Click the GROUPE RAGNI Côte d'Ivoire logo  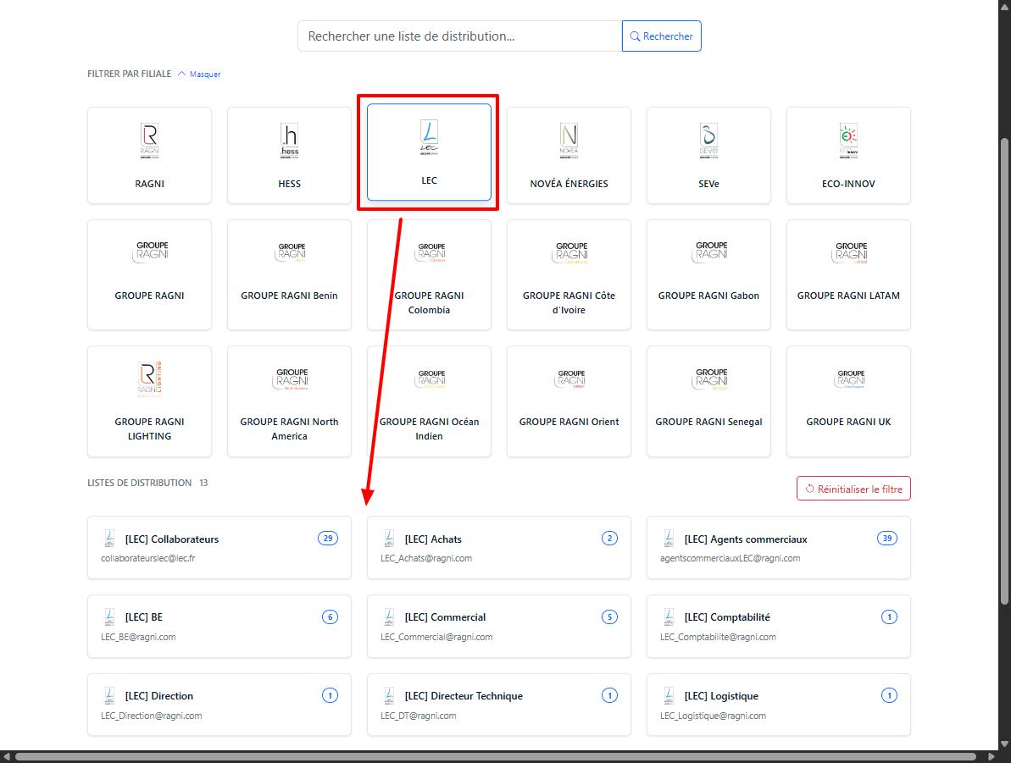pyautogui.click(x=569, y=252)
